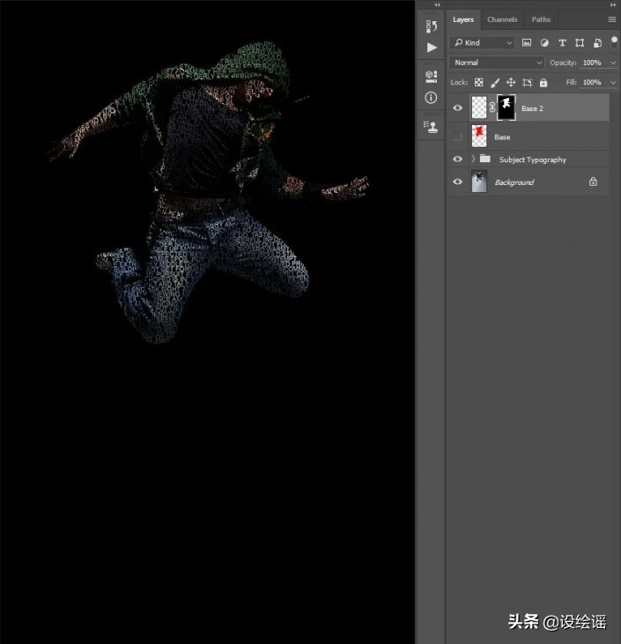Image resolution: width=621 pixels, height=644 pixels.
Task: Open the Layers panel menu button
Action: 611,19
